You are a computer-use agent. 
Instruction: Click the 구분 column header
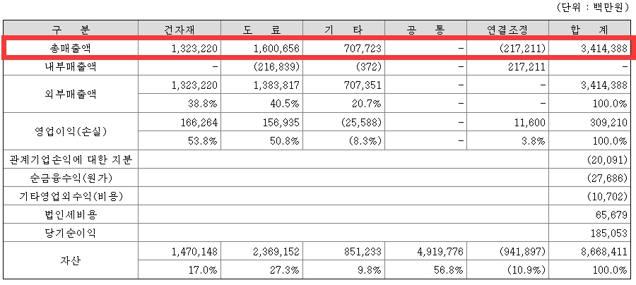point(71,30)
